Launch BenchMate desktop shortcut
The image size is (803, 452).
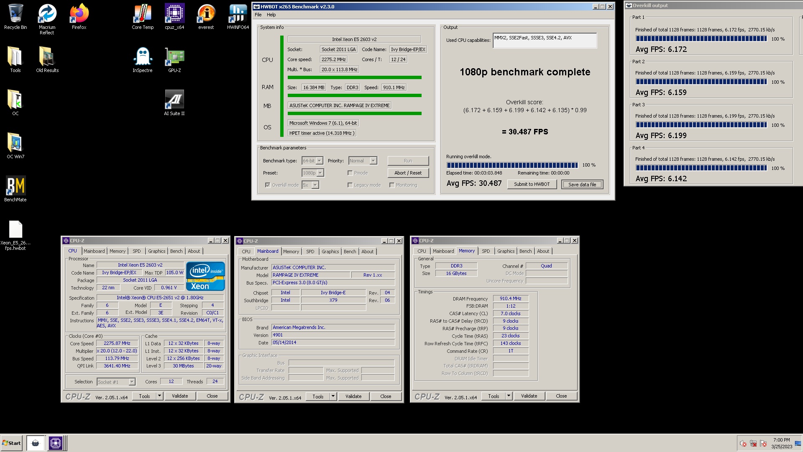pos(15,189)
